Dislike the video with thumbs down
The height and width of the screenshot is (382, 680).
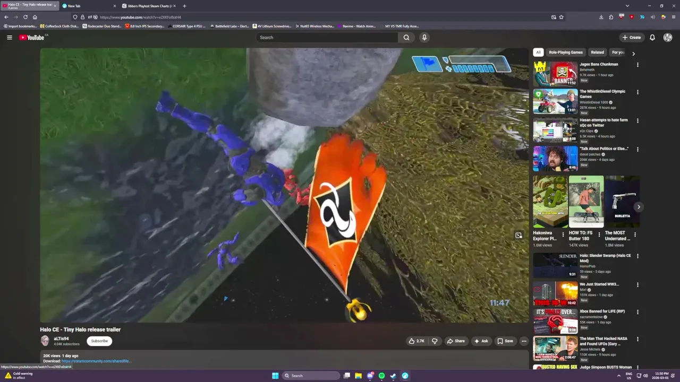point(435,341)
